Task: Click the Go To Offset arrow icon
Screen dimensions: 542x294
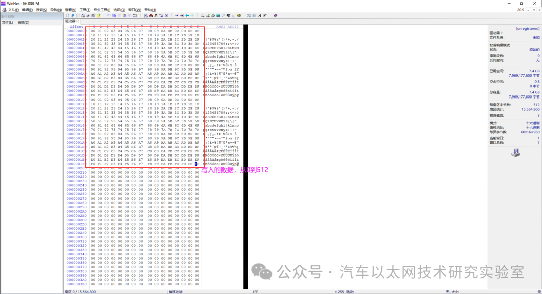Action: 177,15
